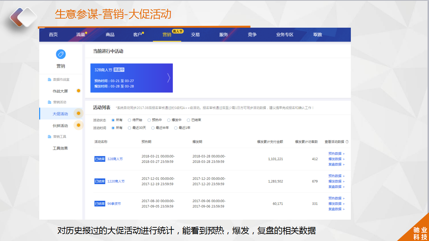Click the 数据作战室 section icon in sidebar
429x241 pixels.
(x=49, y=80)
